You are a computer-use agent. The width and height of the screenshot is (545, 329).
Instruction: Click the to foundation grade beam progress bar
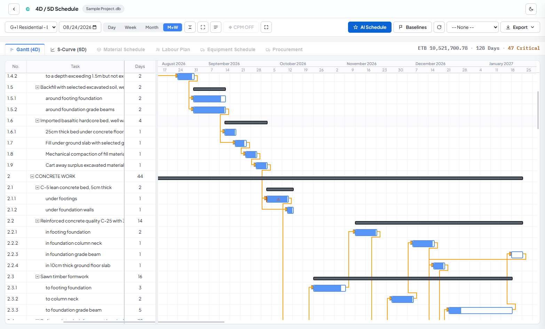click(481, 311)
